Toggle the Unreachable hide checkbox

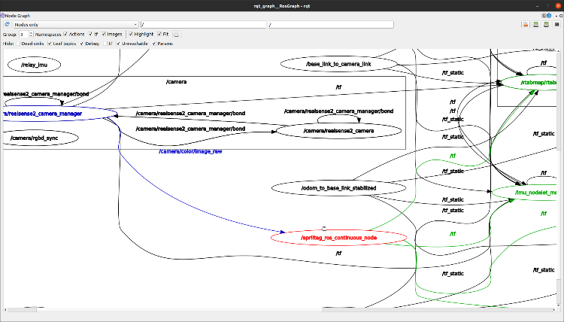(x=117, y=44)
